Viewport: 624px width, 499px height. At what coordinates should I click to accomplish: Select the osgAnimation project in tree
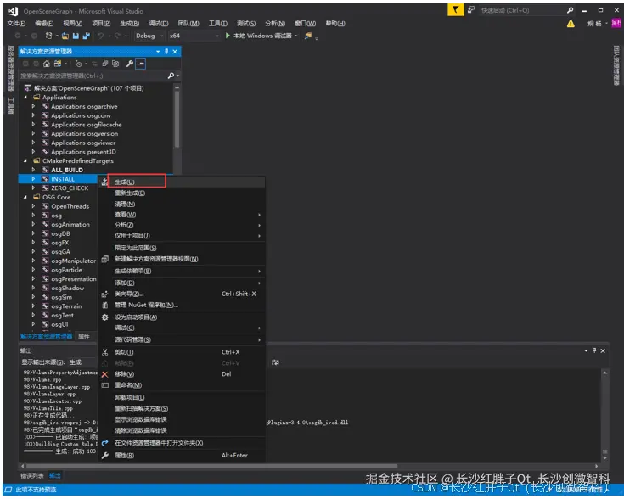point(70,224)
